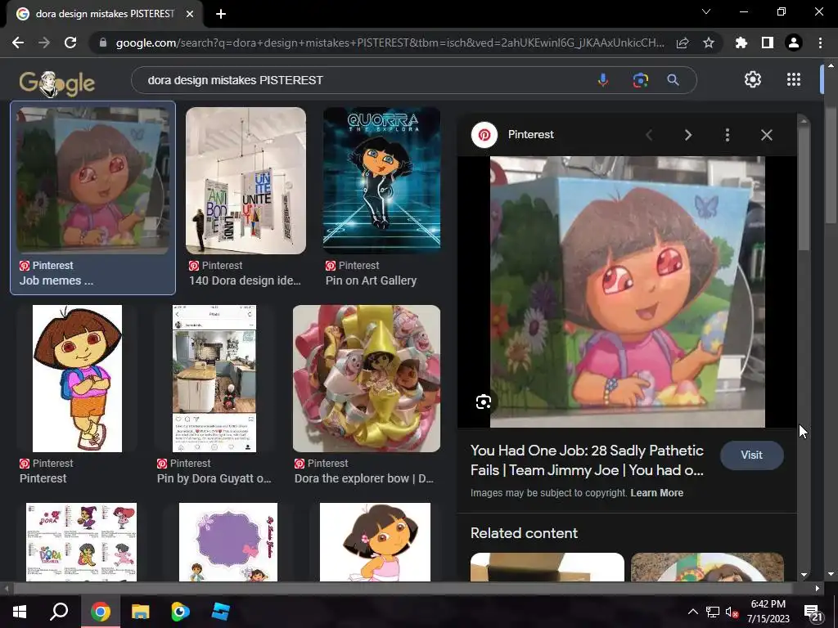Click the search box text field

click(x=363, y=80)
